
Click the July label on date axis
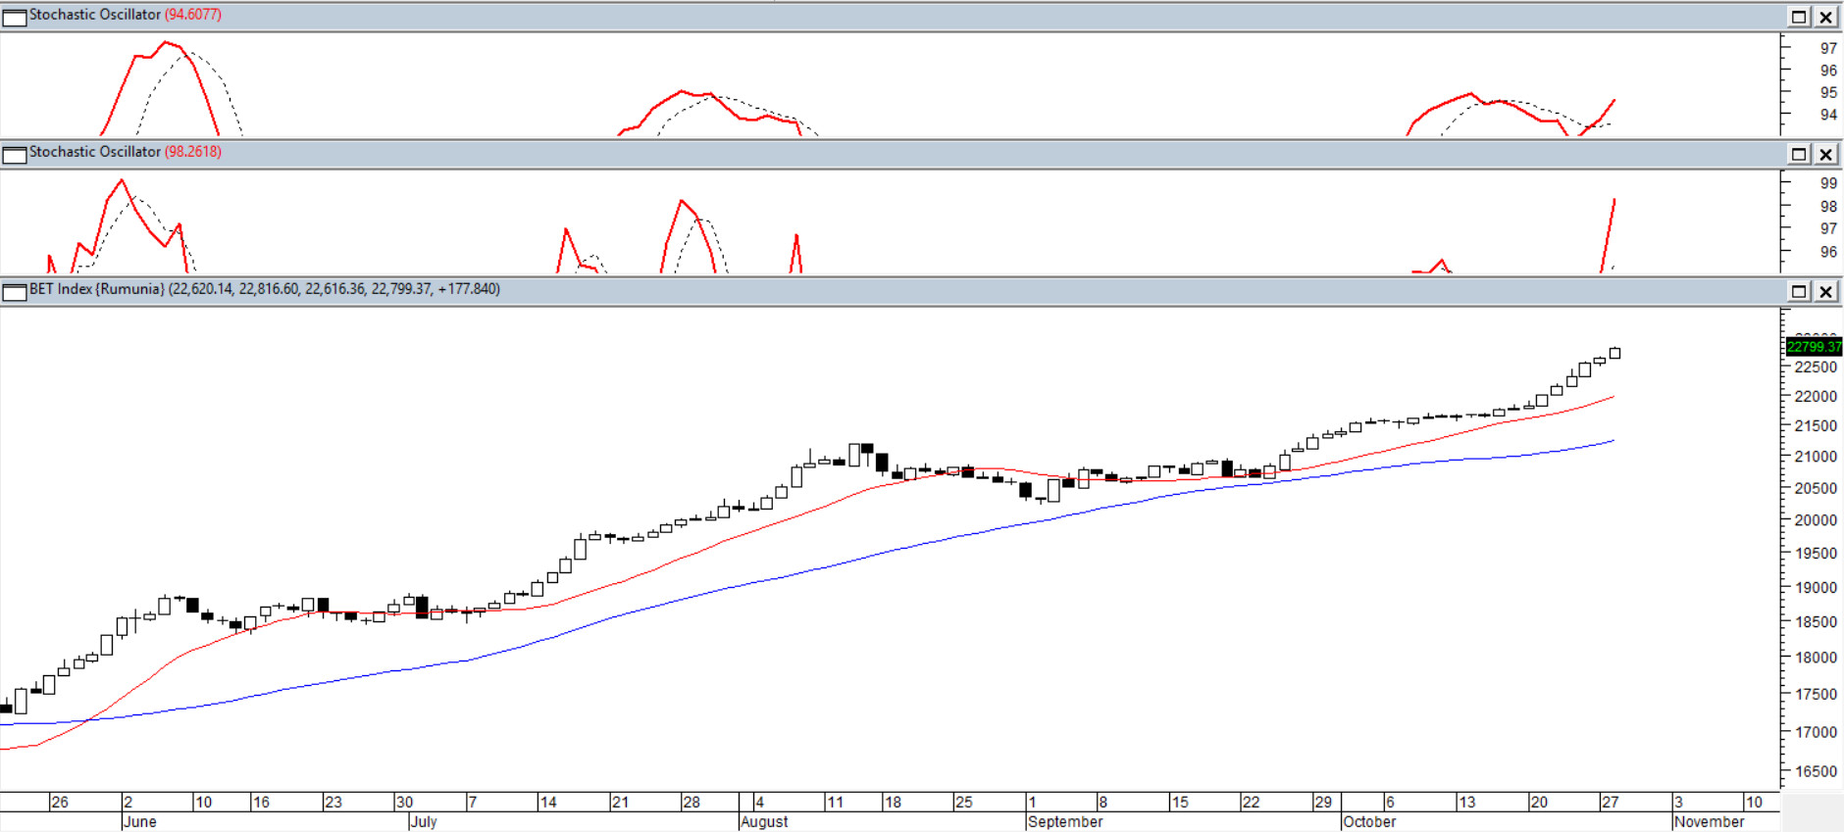point(424,821)
